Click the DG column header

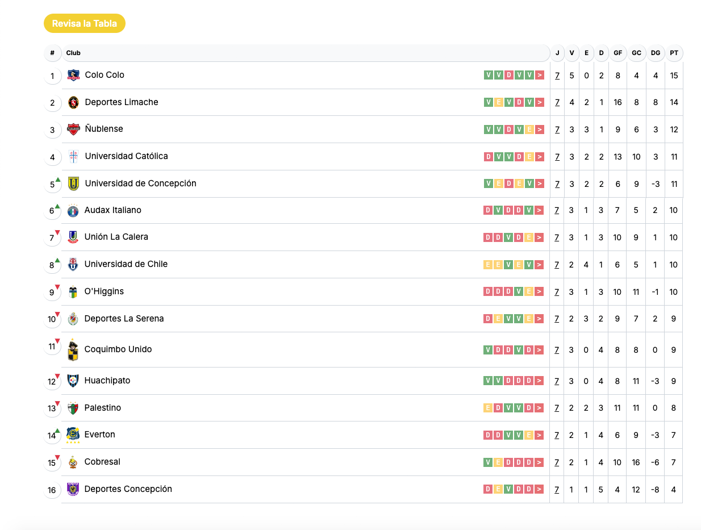pyautogui.click(x=656, y=53)
